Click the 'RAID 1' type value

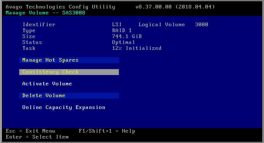point(122,31)
